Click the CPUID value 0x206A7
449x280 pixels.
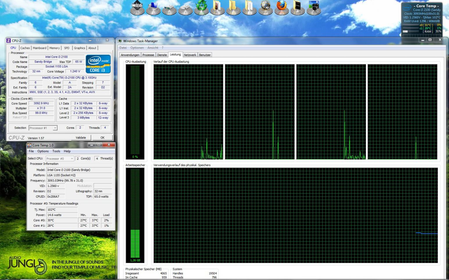[56, 197]
